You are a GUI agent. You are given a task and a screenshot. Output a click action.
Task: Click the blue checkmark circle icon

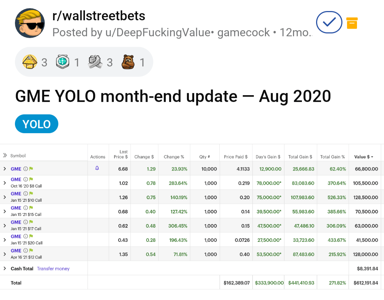329,22
